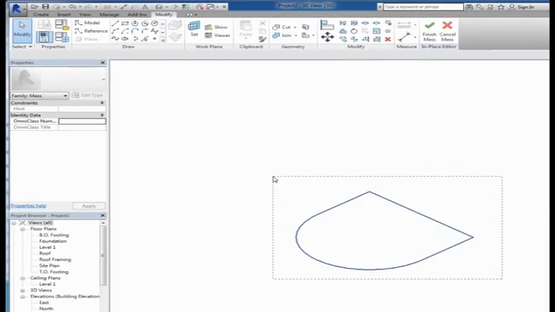
Task: Activate the Modify selection tool
Action: pos(22,30)
